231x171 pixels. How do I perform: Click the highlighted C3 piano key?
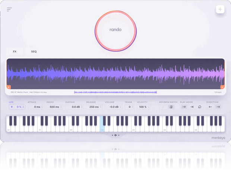102,128
